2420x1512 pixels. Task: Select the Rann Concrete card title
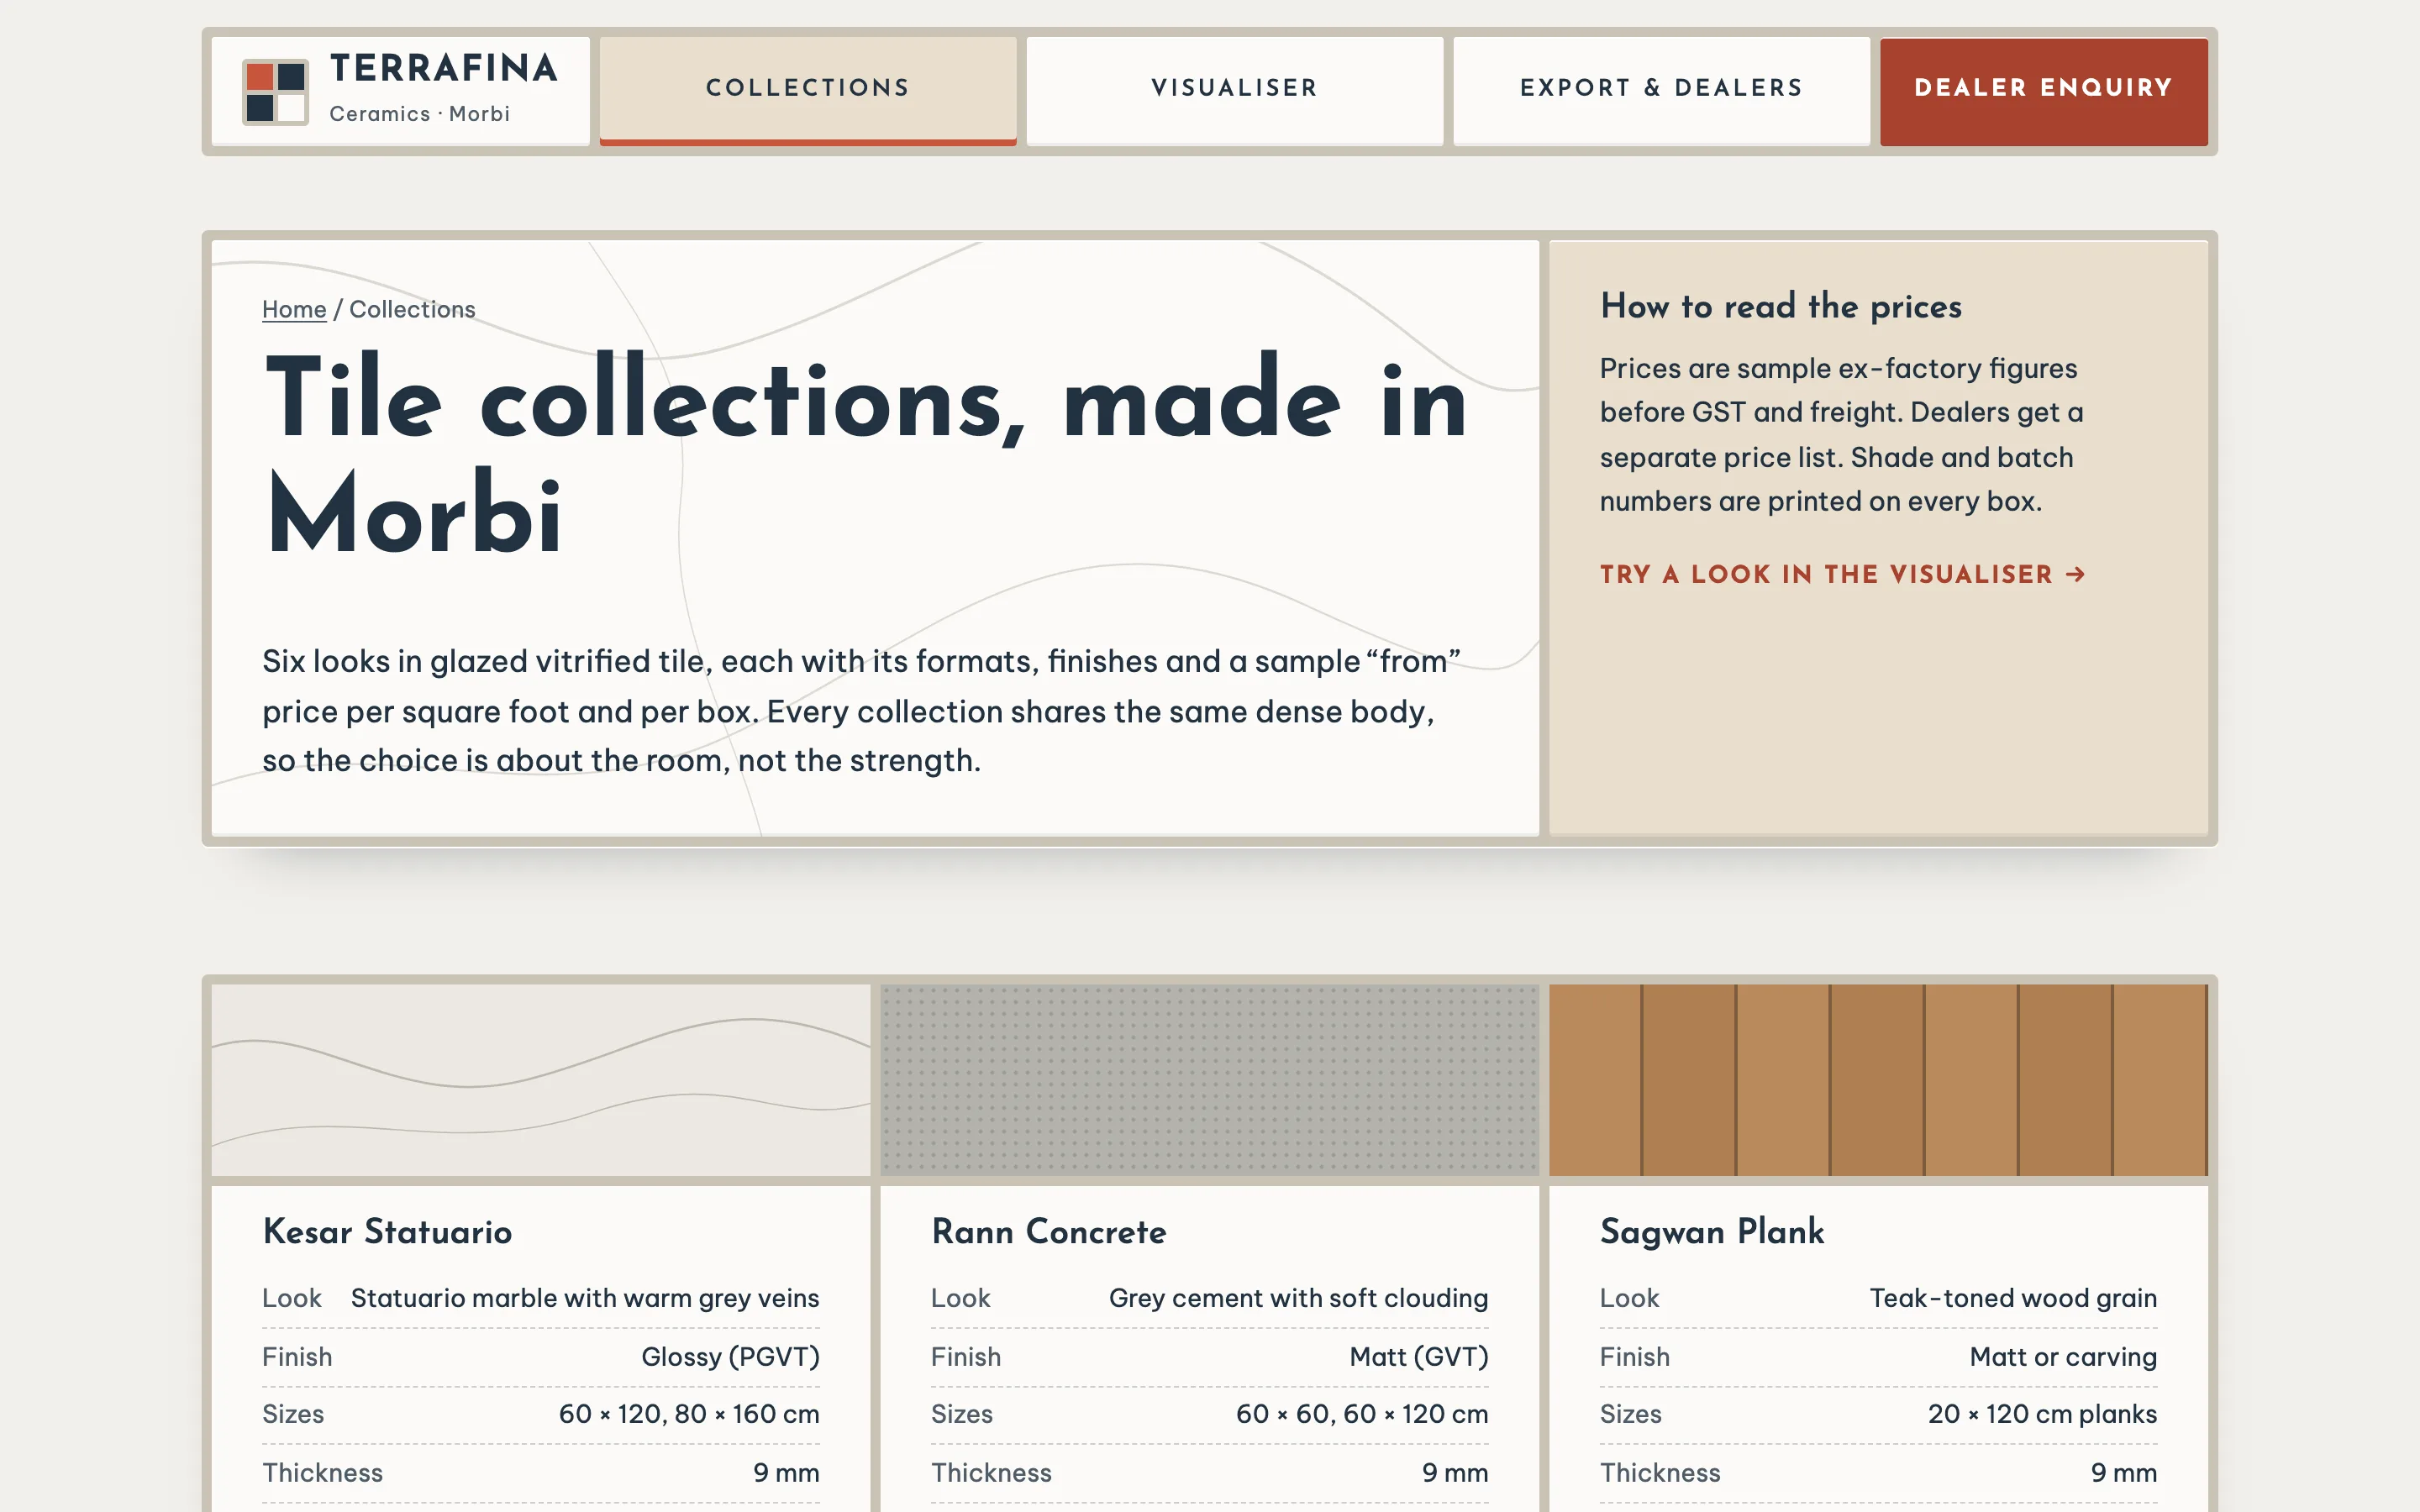(x=1049, y=1231)
